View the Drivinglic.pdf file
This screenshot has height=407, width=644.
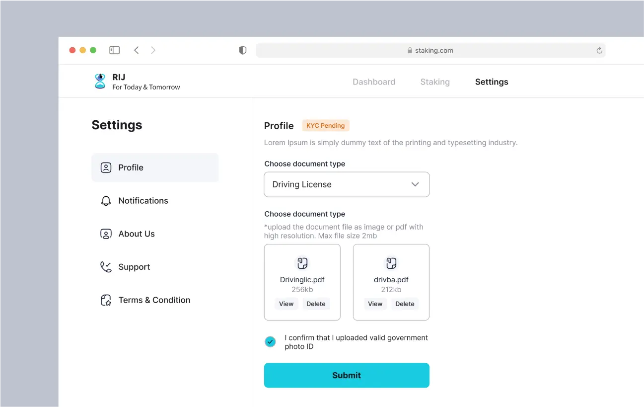pyautogui.click(x=286, y=304)
